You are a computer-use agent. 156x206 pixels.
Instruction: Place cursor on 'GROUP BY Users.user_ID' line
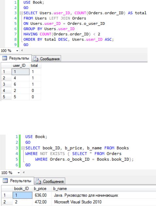(49, 29)
